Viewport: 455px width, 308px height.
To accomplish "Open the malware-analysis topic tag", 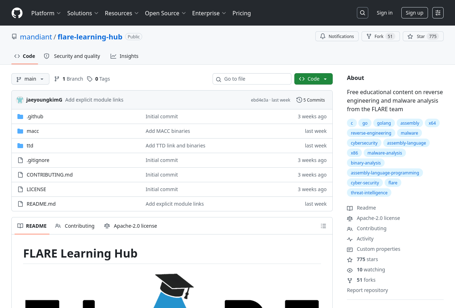I will point(384,153).
